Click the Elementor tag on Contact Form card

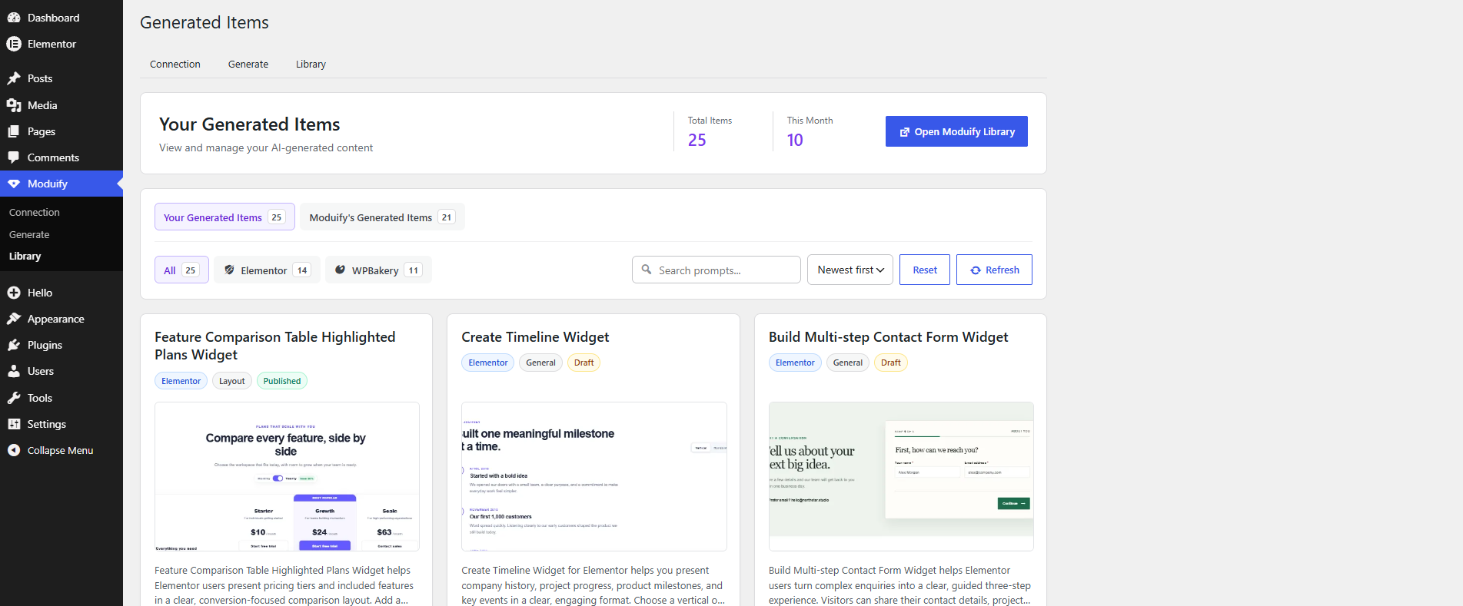point(795,363)
